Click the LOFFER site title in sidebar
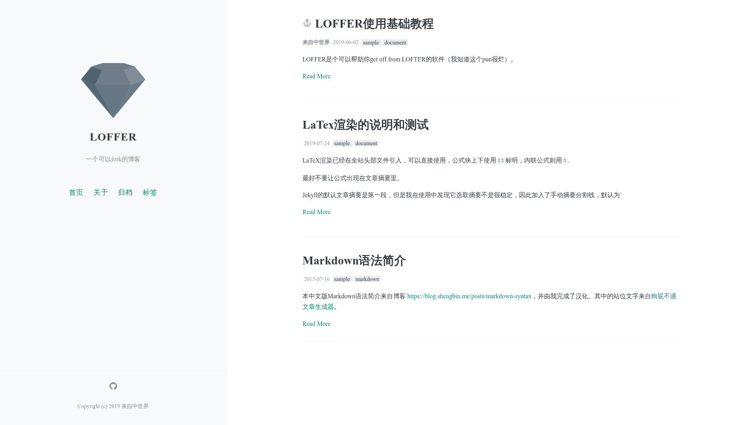Screen dimensions: 756x425 tap(113, 137)
